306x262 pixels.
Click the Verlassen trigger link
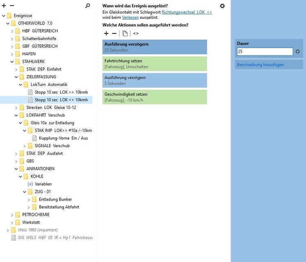pos(130,18)
